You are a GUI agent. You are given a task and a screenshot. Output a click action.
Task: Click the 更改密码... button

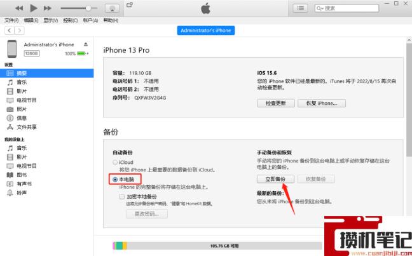click(147, 213)
